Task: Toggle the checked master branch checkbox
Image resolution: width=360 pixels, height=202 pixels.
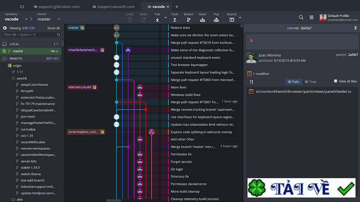Action: (4, 51)
